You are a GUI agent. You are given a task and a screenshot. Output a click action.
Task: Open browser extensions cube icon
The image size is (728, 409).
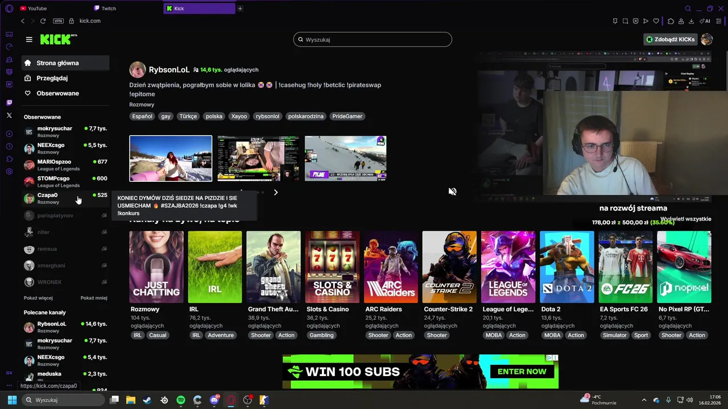point(671,21)
